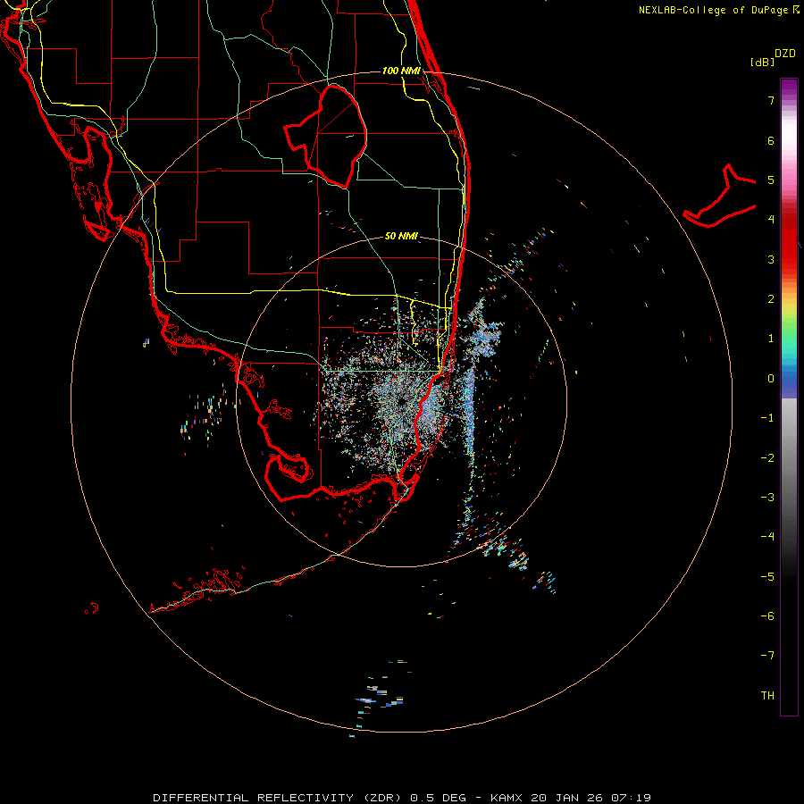The height and width of the screenshot is (804, 804).
Task: Click the 50 NMI range ring label
Action: click(x=401, y=236)
